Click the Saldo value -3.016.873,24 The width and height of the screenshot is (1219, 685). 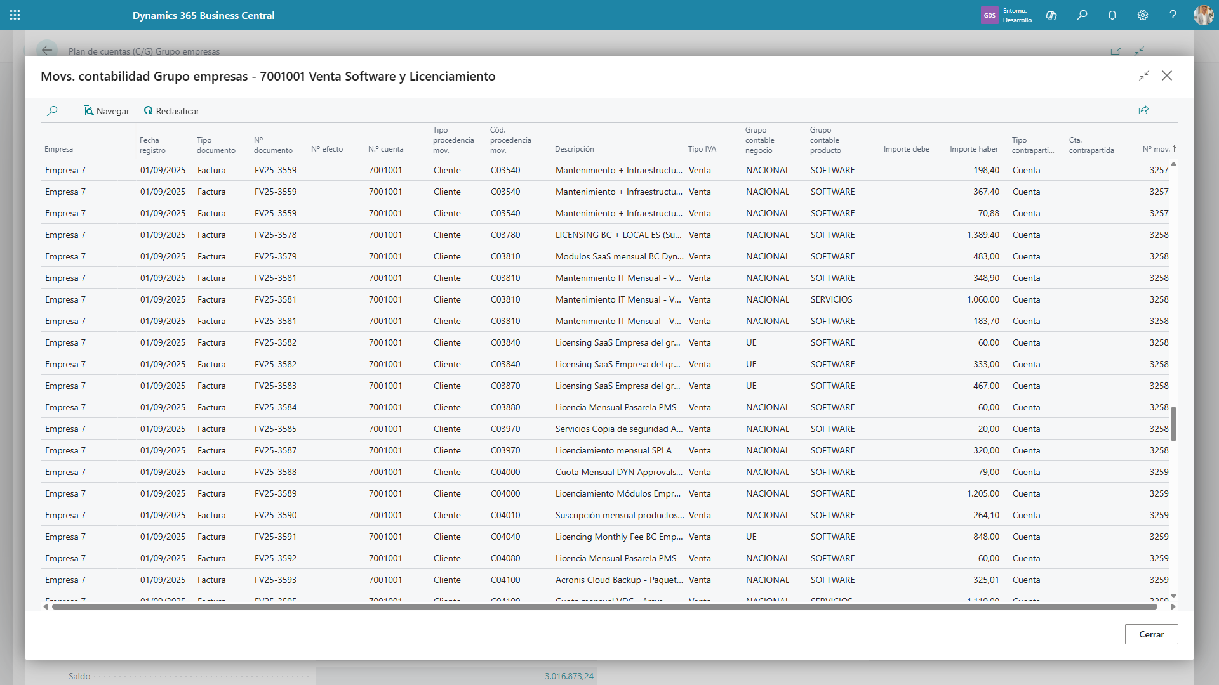tap(568, 676)
